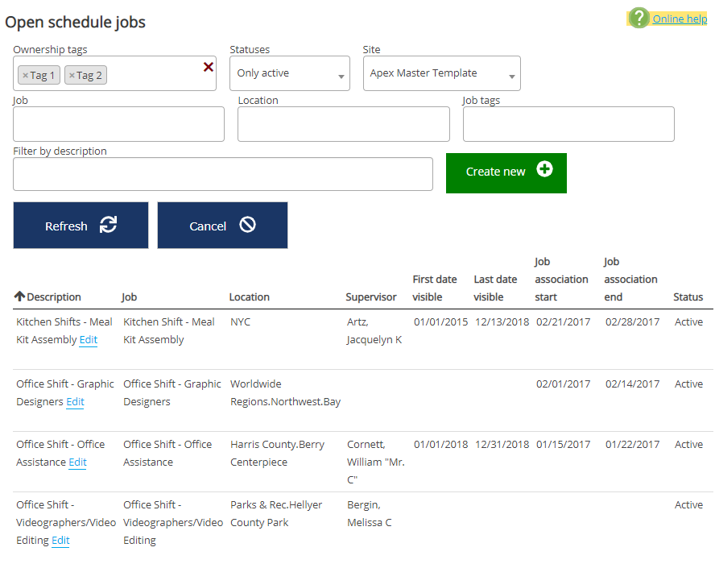This screenshot has width=715, height=564.
Task: Click into the Location filter field
Action: click(x=343, y=124)
